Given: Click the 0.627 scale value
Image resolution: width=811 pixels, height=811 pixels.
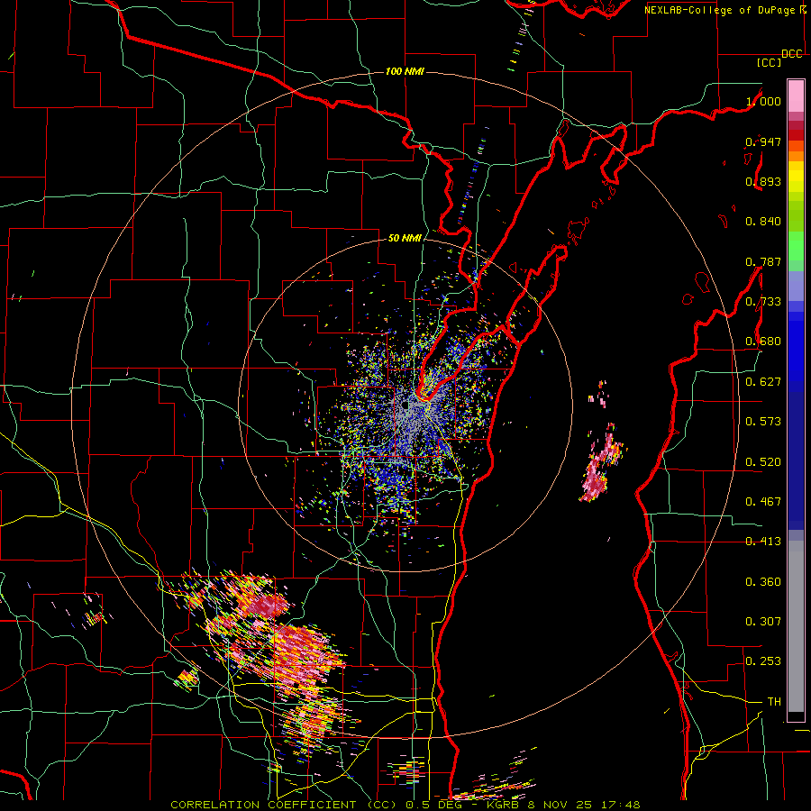Looking at the screenshot, I should [763, 382].
